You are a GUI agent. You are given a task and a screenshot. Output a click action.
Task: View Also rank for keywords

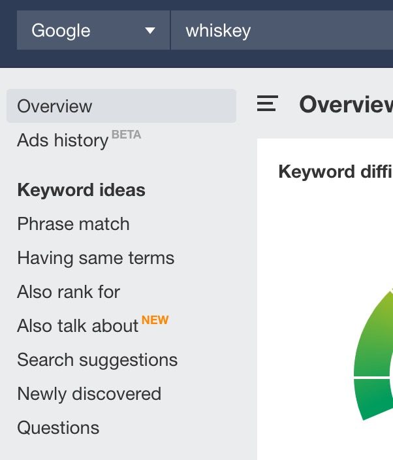tap(69, 292)
